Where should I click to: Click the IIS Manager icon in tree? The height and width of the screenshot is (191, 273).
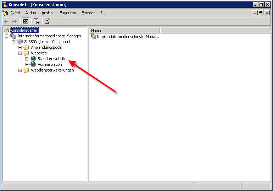pyautogui.click(x=13, y=36)
